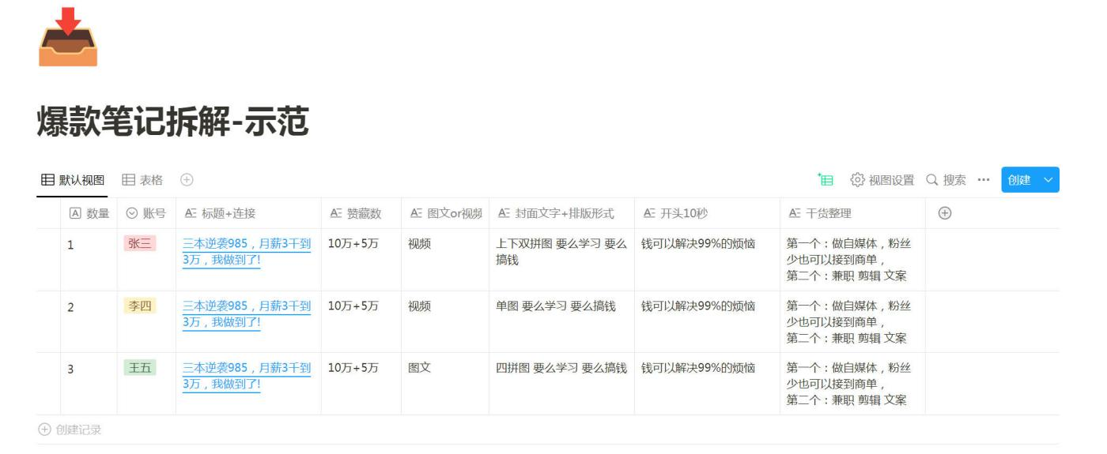This screenshot has width=1107, height=454.
Task: Click the 赞藏数 column header
Action: tap(361, 213)
